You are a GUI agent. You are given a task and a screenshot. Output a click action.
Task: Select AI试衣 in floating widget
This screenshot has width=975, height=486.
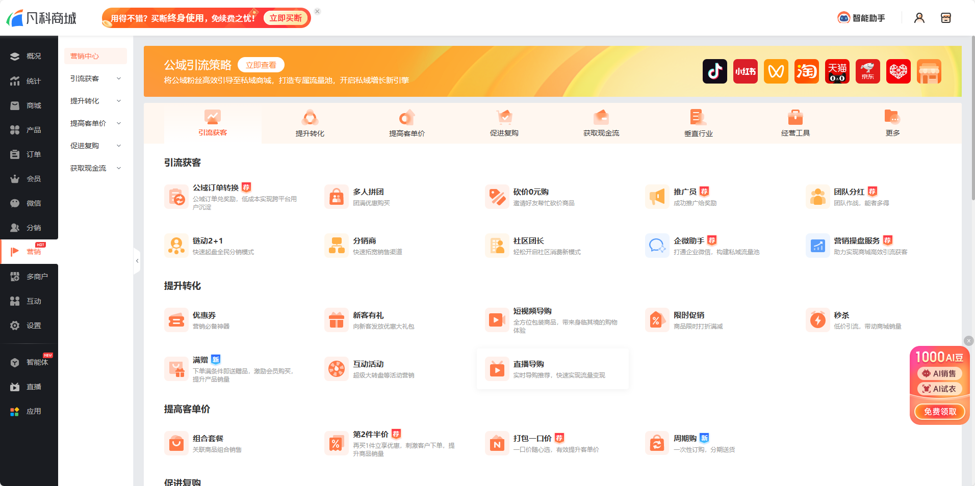coord(939,389)
